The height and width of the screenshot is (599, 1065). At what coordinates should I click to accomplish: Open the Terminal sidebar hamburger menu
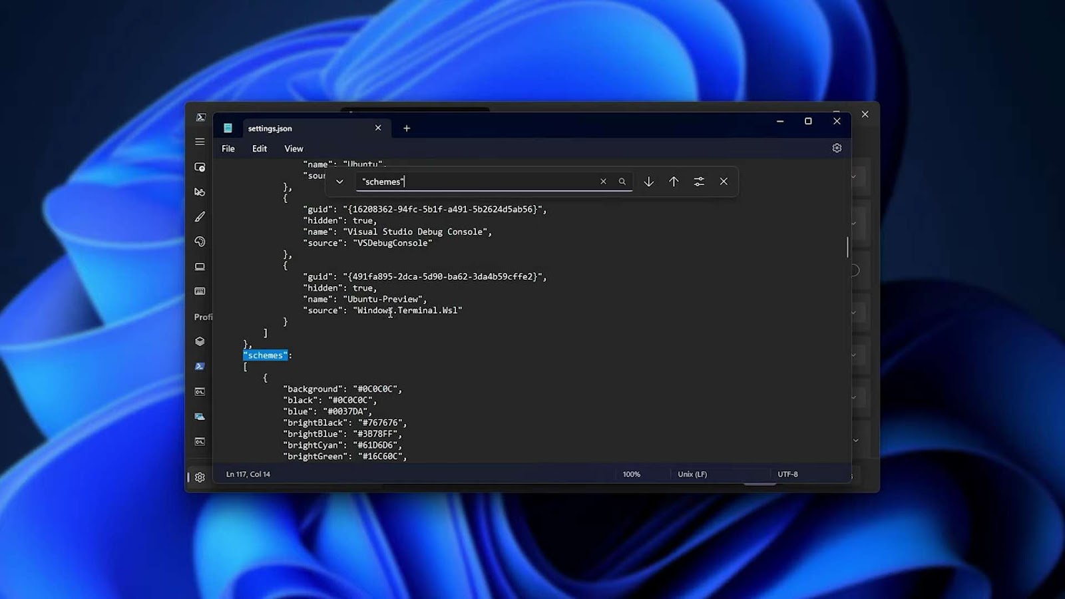pos(199,141)
